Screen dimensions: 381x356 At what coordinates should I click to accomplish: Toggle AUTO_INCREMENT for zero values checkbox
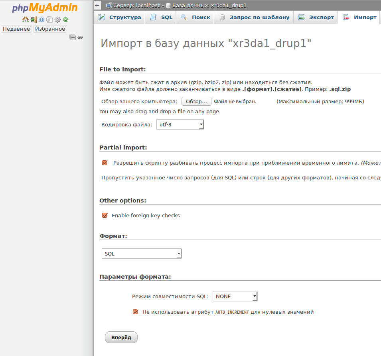tap(136, 312)
